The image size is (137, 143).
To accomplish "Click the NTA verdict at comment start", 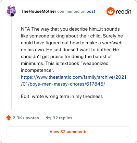I will [x=25, y=29].
